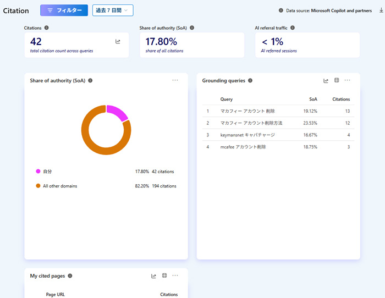This screenshot has height=298, width=385.
Task: Click the 19.12% SoA value
Action: click(310, 111)
